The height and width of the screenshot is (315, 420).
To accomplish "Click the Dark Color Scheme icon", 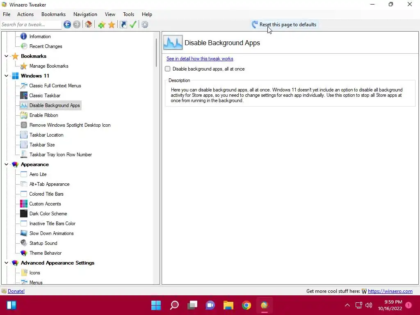I will (24, 213).
